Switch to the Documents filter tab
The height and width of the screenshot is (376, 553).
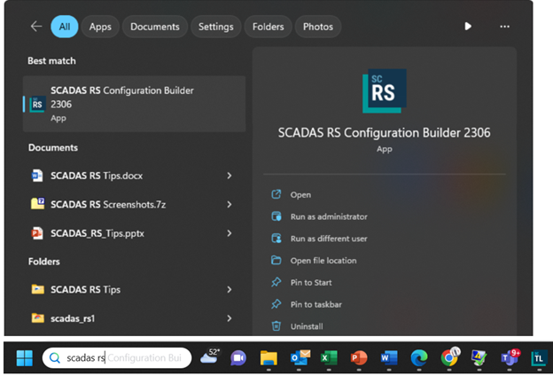pos(155,27)
